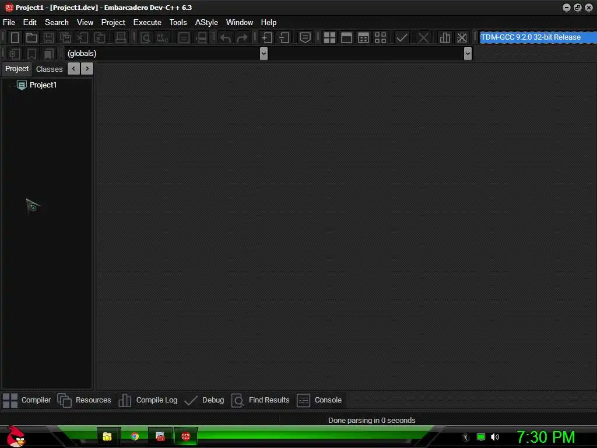Click the Save All toolbar icon
597x448 pixels.
tap(65, 38)
